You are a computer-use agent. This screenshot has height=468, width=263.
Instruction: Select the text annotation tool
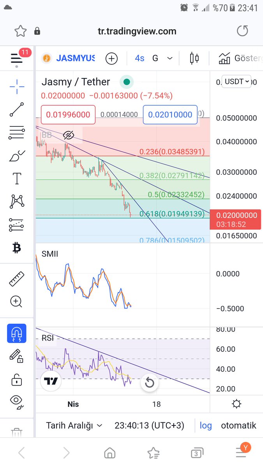click(17, 179)
